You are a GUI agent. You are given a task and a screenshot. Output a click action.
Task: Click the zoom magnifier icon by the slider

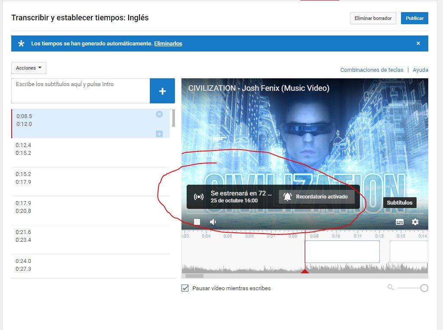point(391,287)
